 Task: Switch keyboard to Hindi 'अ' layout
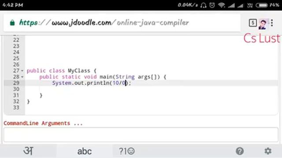pos(28,151)
